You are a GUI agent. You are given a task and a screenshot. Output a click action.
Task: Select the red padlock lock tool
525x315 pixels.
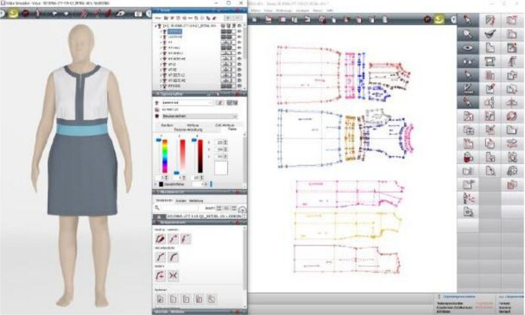pyautogui.click(x=467, y=157)
